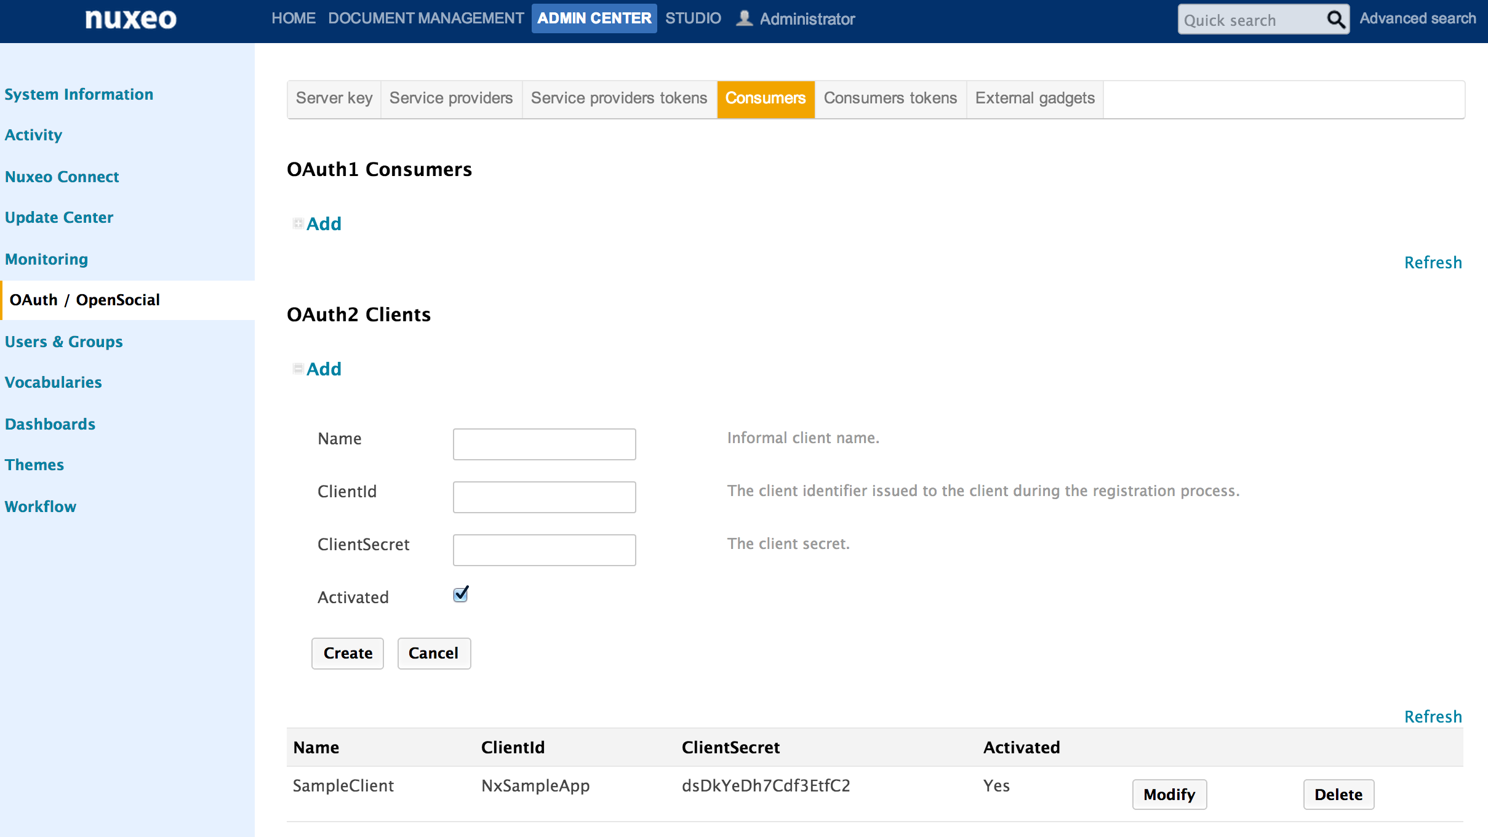Click the dsDkYeDh7Cdf3EtfC2 secret value
The image size is (1488, 837).
[x=766, y=786]
